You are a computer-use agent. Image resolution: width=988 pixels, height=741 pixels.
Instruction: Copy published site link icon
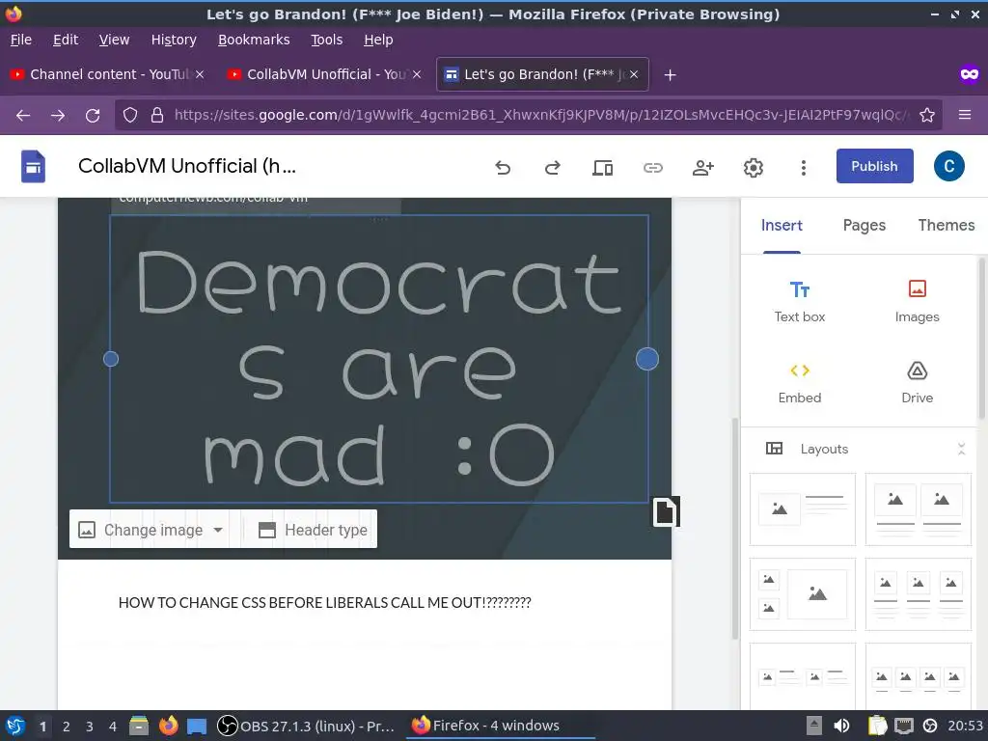tap(653, 168)
